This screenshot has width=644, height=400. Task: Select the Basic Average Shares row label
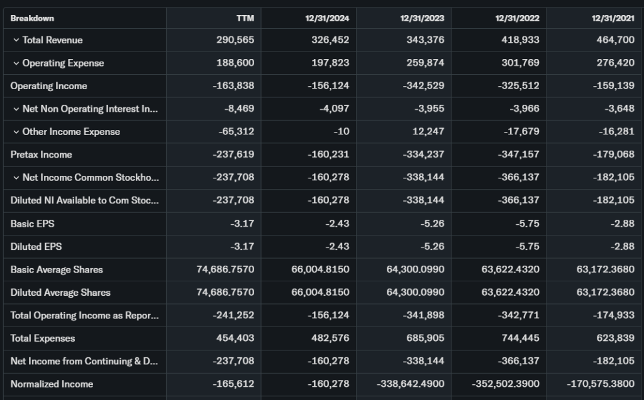click(57, 269)
